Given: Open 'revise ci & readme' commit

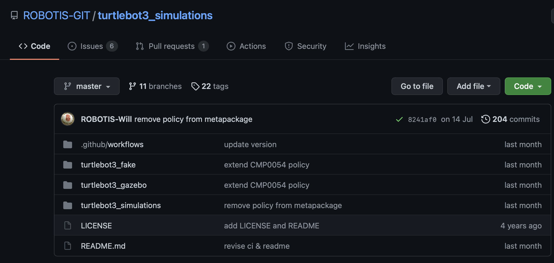Looking at the screenshot, I should point(257,246).
